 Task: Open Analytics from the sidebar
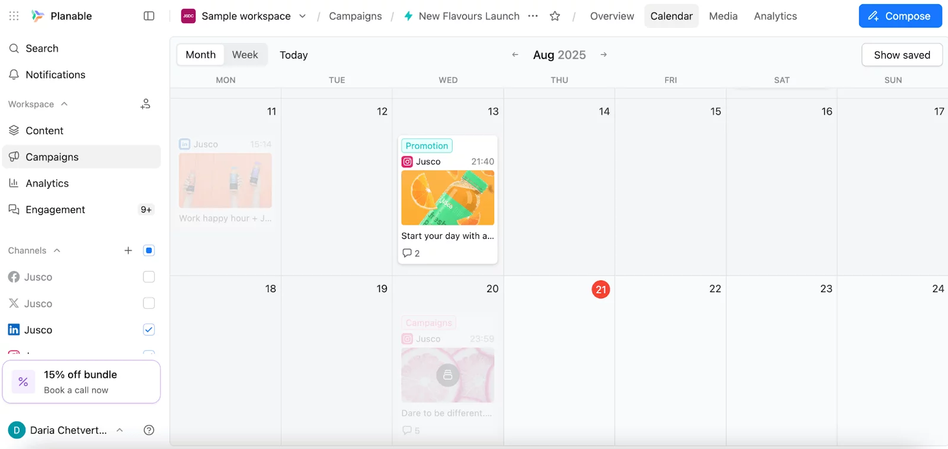[46, 183]
